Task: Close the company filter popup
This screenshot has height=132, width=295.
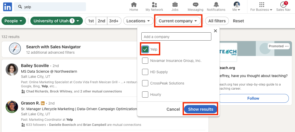Action: pyautogui.click(x=215, y=31)
